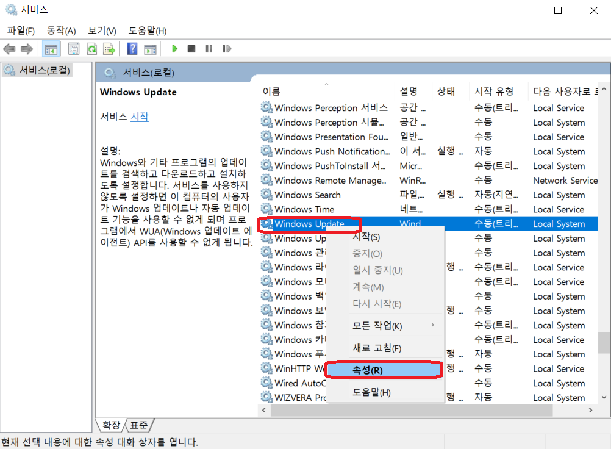The width and height of the screenshot is (611, 449).
Task: Click gear icon of Windows Push Notification row
Action: [267, 151]
